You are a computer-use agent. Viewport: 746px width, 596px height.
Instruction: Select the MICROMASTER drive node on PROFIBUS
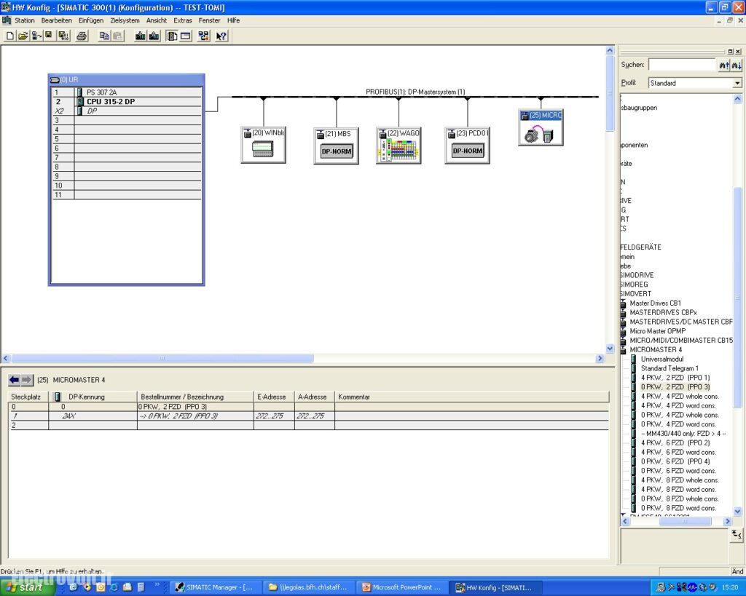pyautogui.click(x=541, y=128)
